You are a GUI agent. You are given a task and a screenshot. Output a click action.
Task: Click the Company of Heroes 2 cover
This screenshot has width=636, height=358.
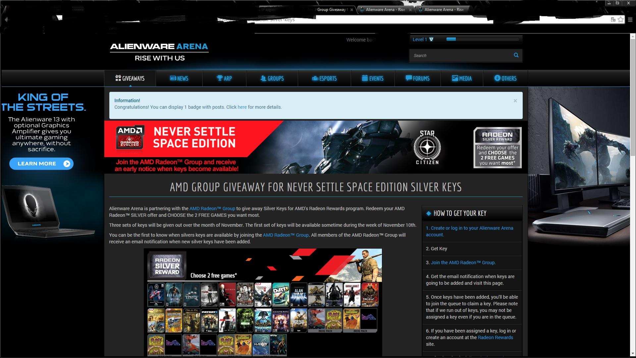(x=352, y=295)
